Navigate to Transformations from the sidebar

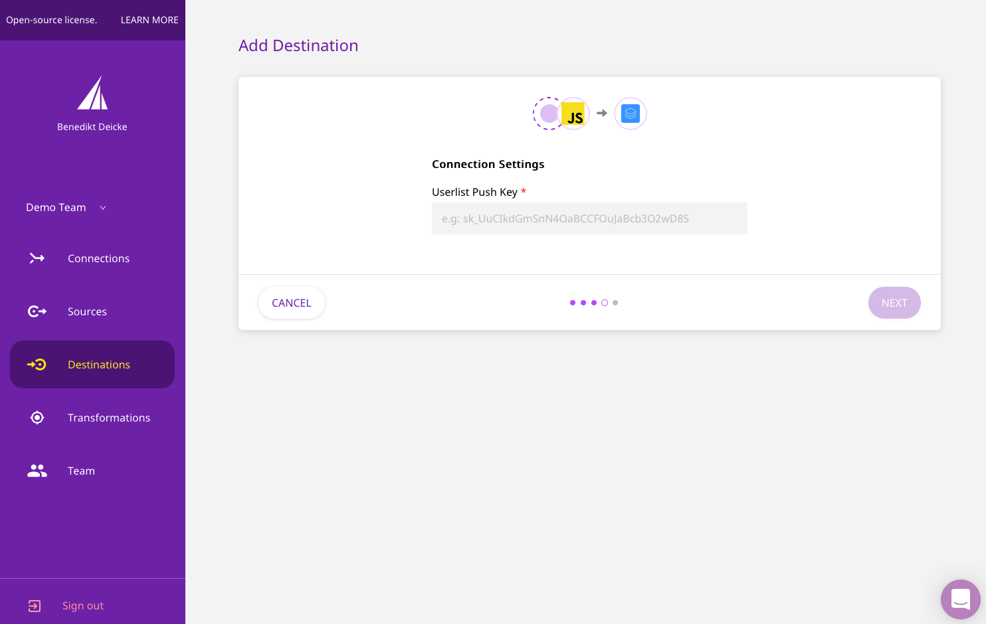pos(109,418)
